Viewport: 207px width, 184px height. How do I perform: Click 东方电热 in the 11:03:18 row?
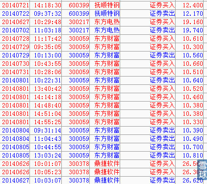[107, 30]
